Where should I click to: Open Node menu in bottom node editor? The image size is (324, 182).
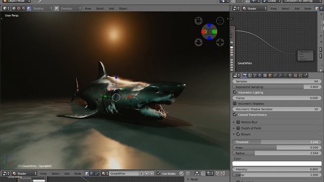pos(77,173)
